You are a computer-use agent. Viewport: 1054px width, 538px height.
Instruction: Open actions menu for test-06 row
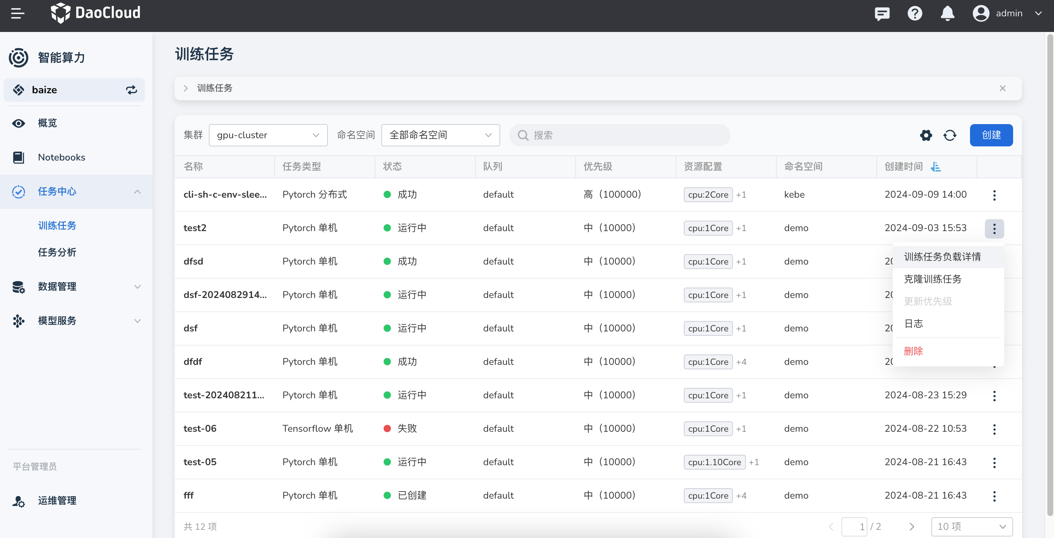click(x=994, y=429)
